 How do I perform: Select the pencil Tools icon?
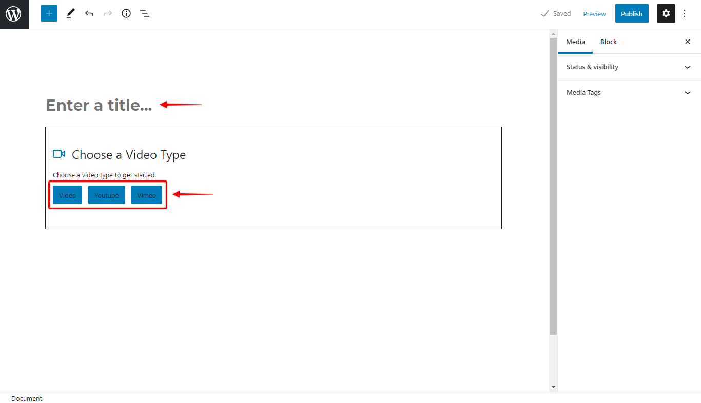tap(71, 14)
